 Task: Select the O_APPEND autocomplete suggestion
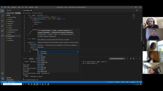(57, 57)
